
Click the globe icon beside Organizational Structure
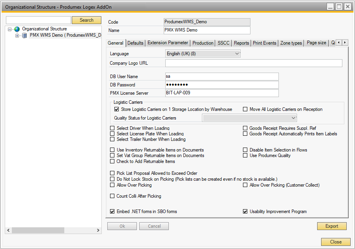pyautogui.click(x=17, y=29)
